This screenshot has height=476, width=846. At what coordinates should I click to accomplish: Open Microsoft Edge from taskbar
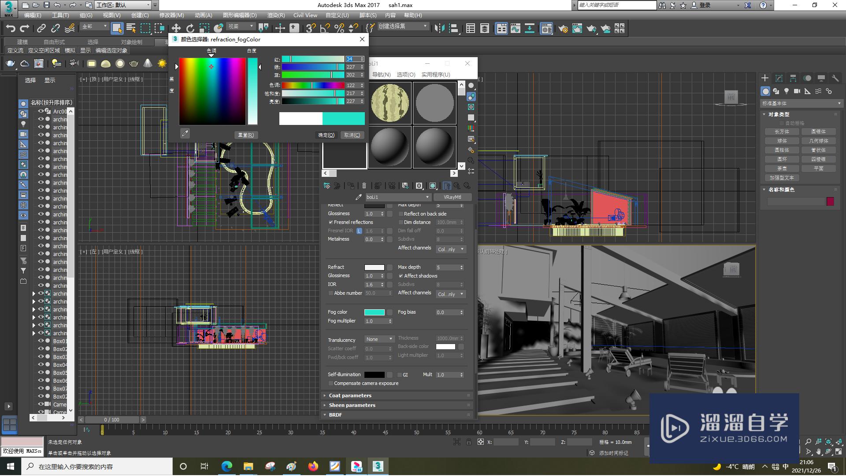(226, 466)
